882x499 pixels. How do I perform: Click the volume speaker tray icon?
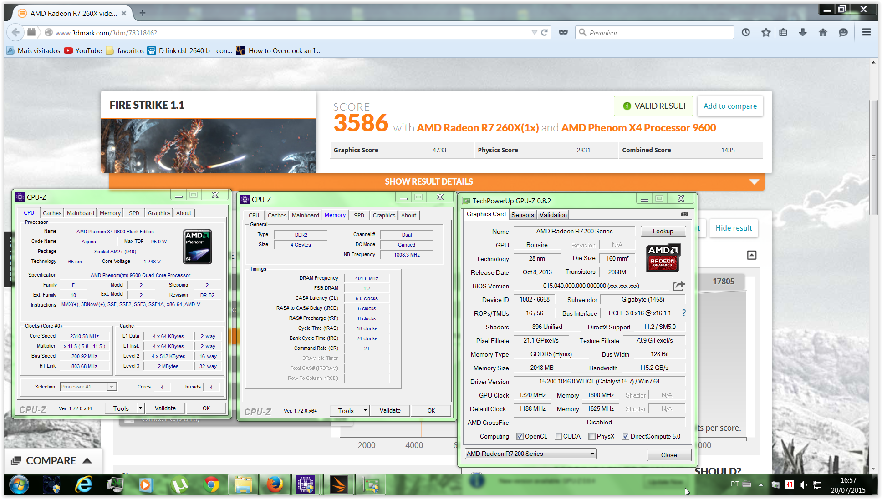803,485
